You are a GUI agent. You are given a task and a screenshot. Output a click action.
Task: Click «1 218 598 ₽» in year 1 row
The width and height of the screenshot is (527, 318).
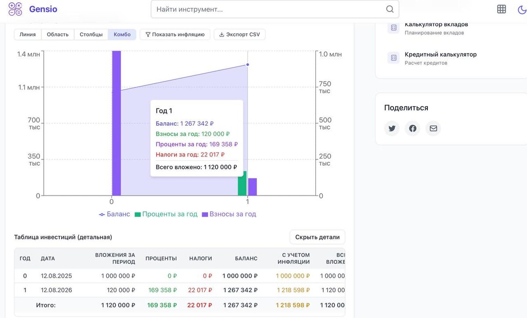tap(293, 290)
